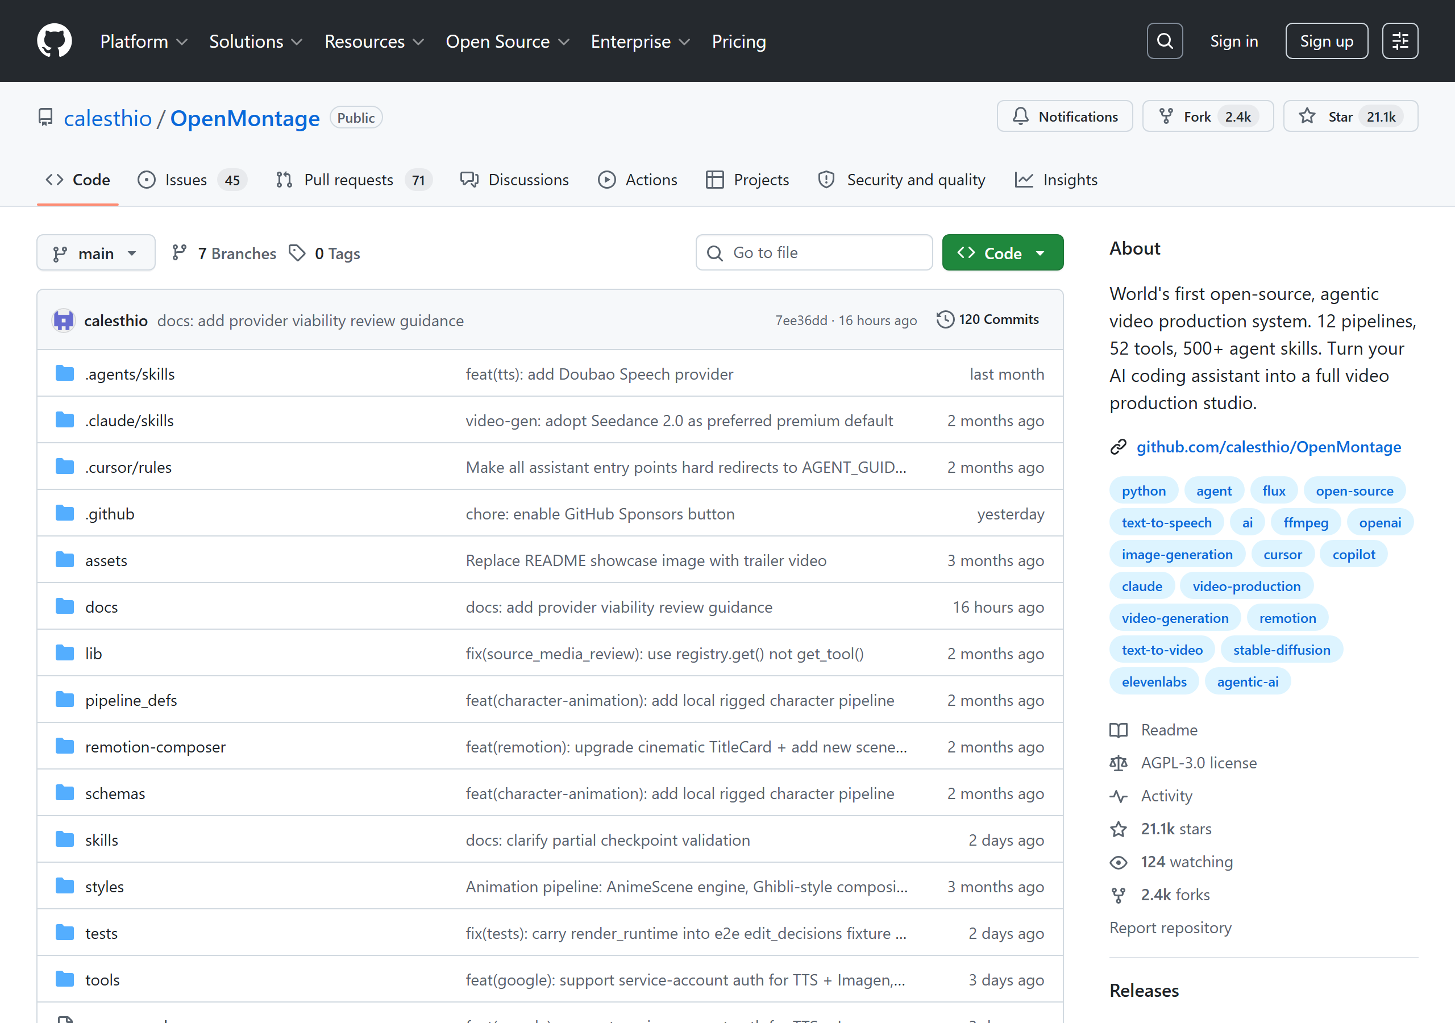
Task: Click the Readme book icon
Action: (x=1119, y=730)
